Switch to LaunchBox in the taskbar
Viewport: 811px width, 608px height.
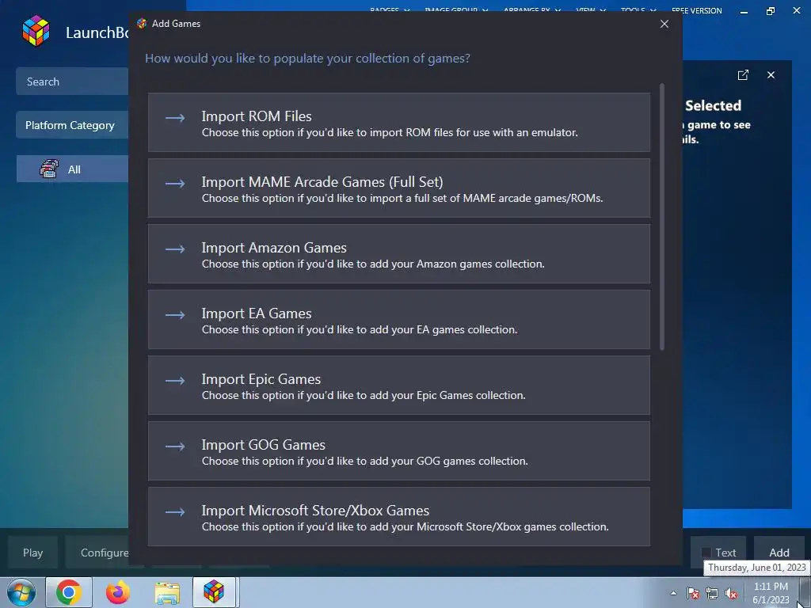coord(214,592)
